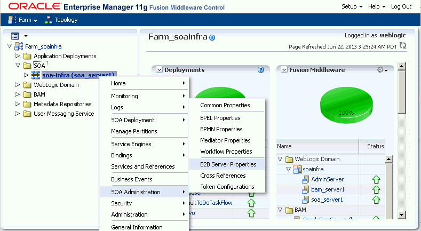This screenshot has width=421, height=231.
Task: Click the AdminServer server icon
Action: coord(306,179)
